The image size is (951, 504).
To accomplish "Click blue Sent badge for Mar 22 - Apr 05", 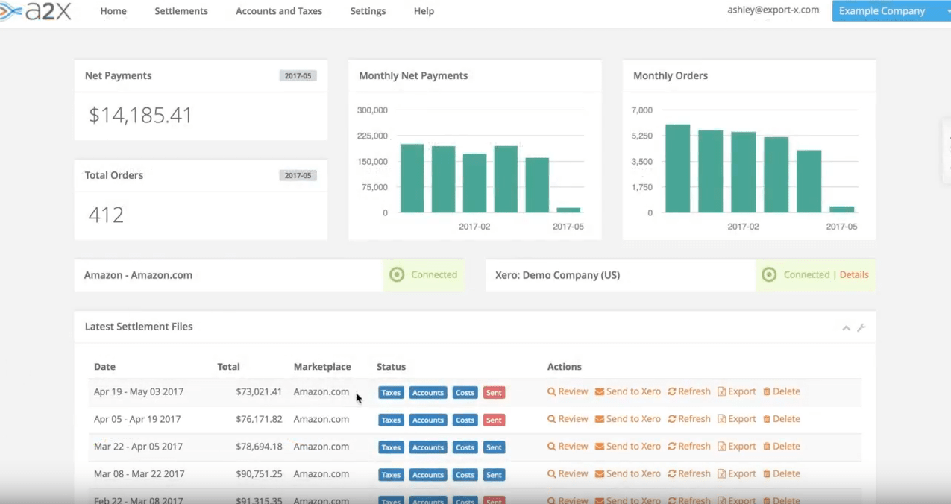I will [494, 448].
